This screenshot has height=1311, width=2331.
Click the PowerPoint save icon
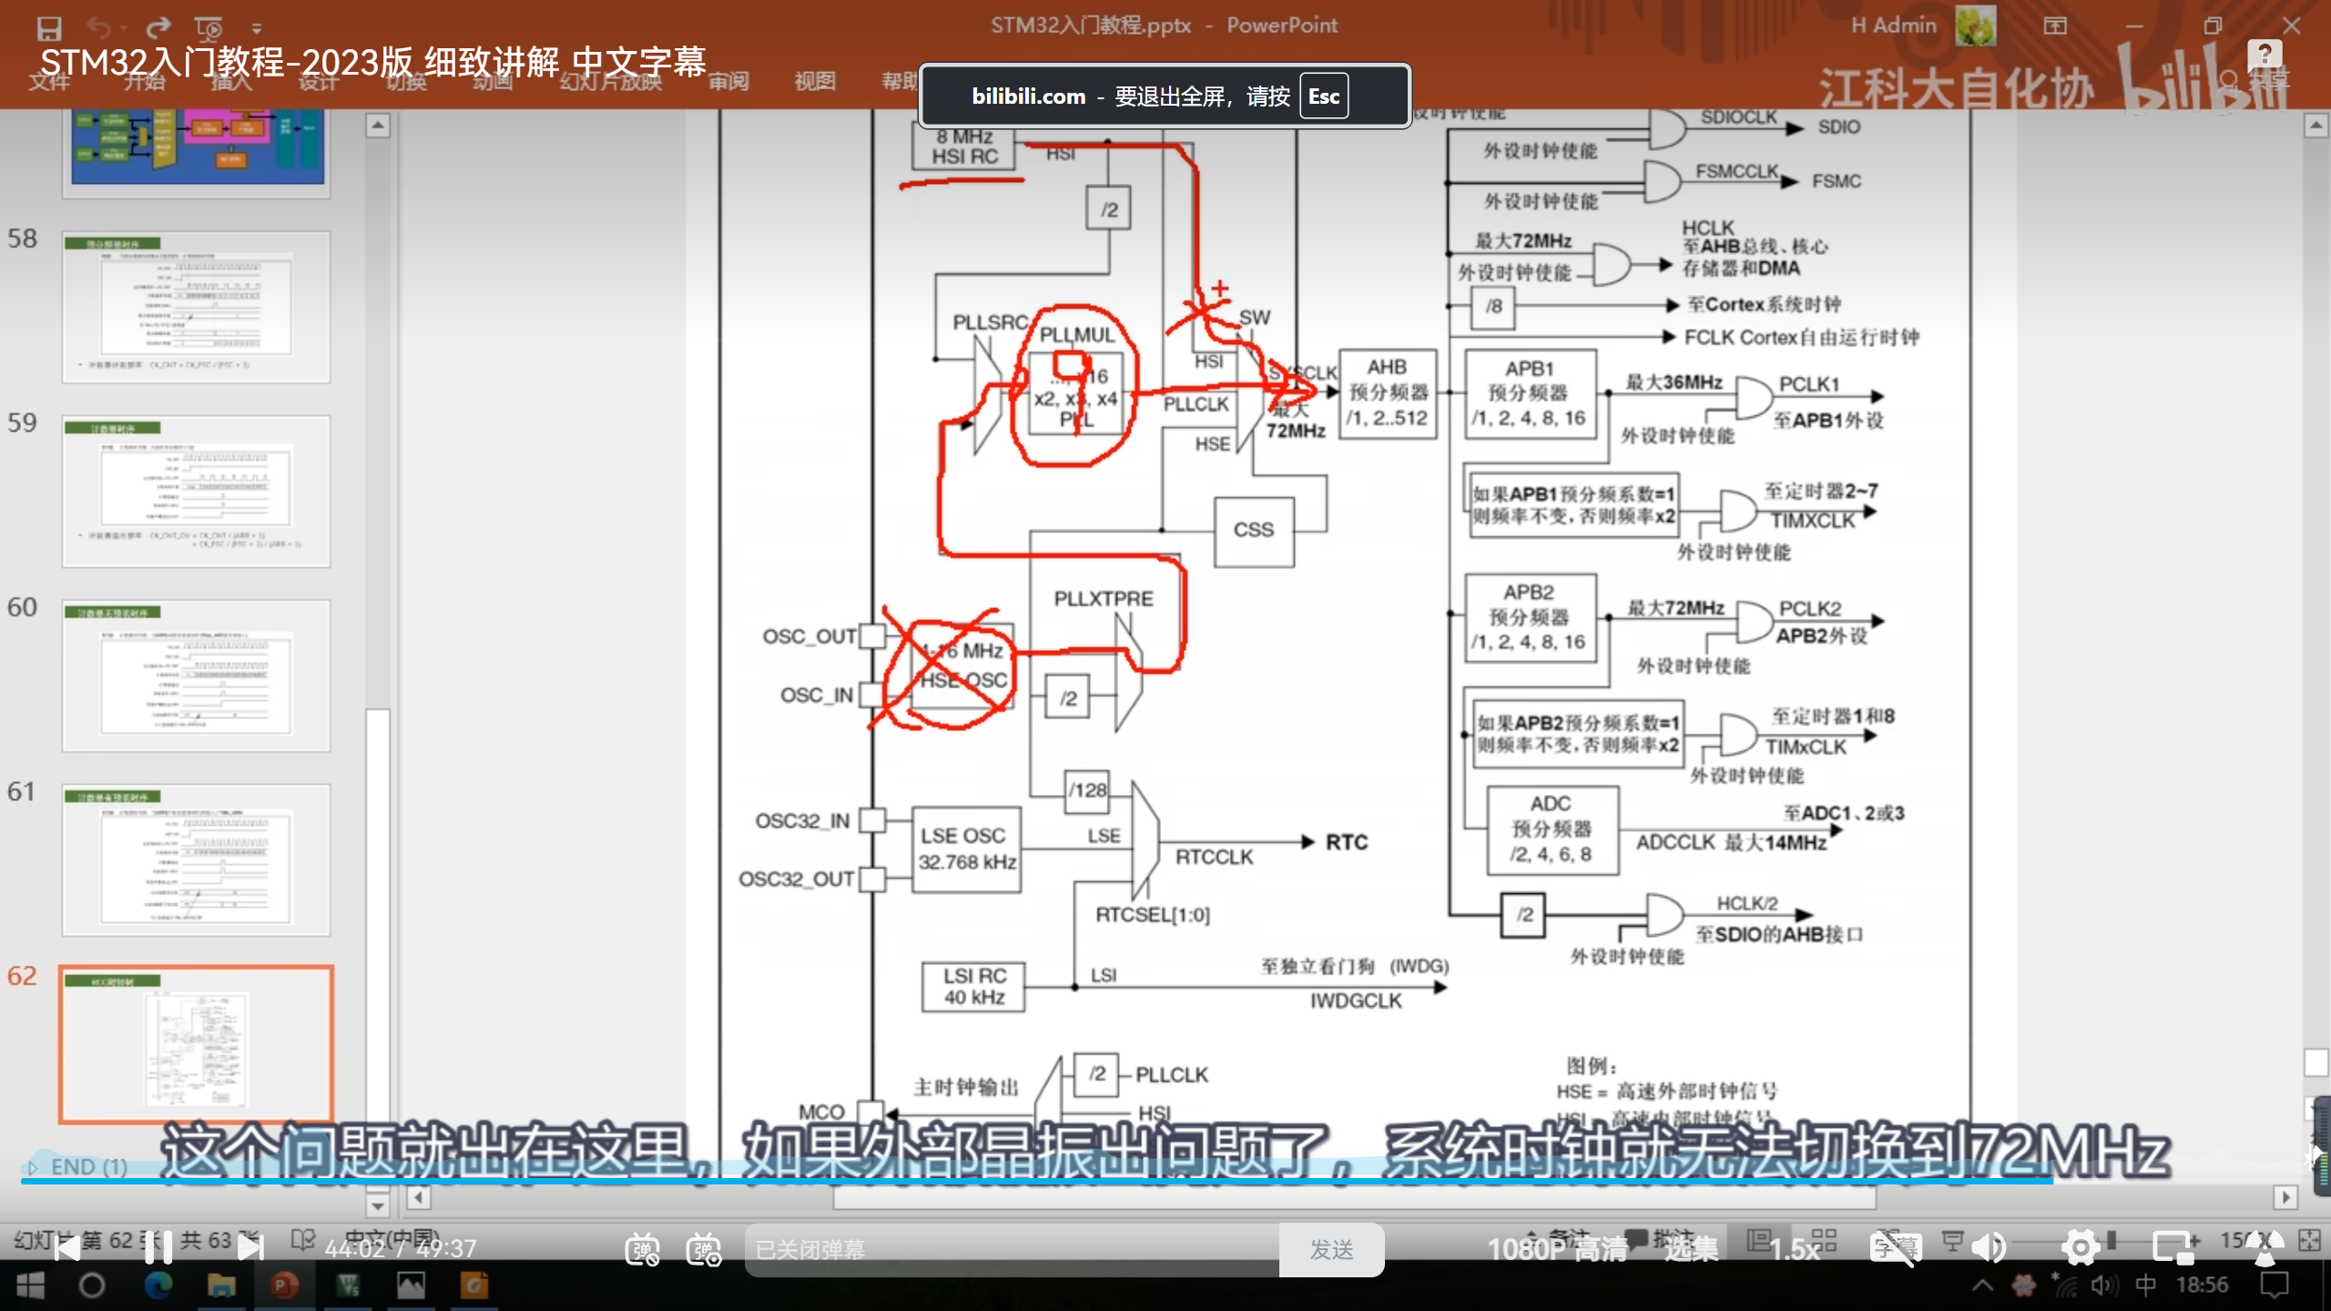point(49,27)
